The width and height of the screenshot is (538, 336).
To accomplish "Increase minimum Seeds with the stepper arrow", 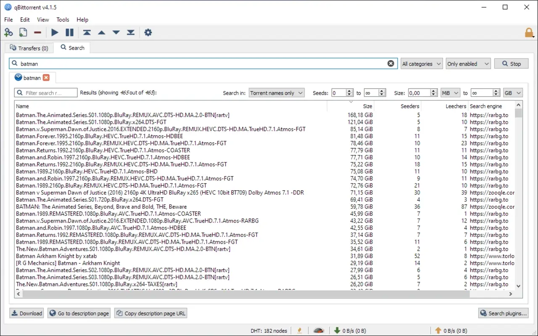I will click(x=349, y=91).
